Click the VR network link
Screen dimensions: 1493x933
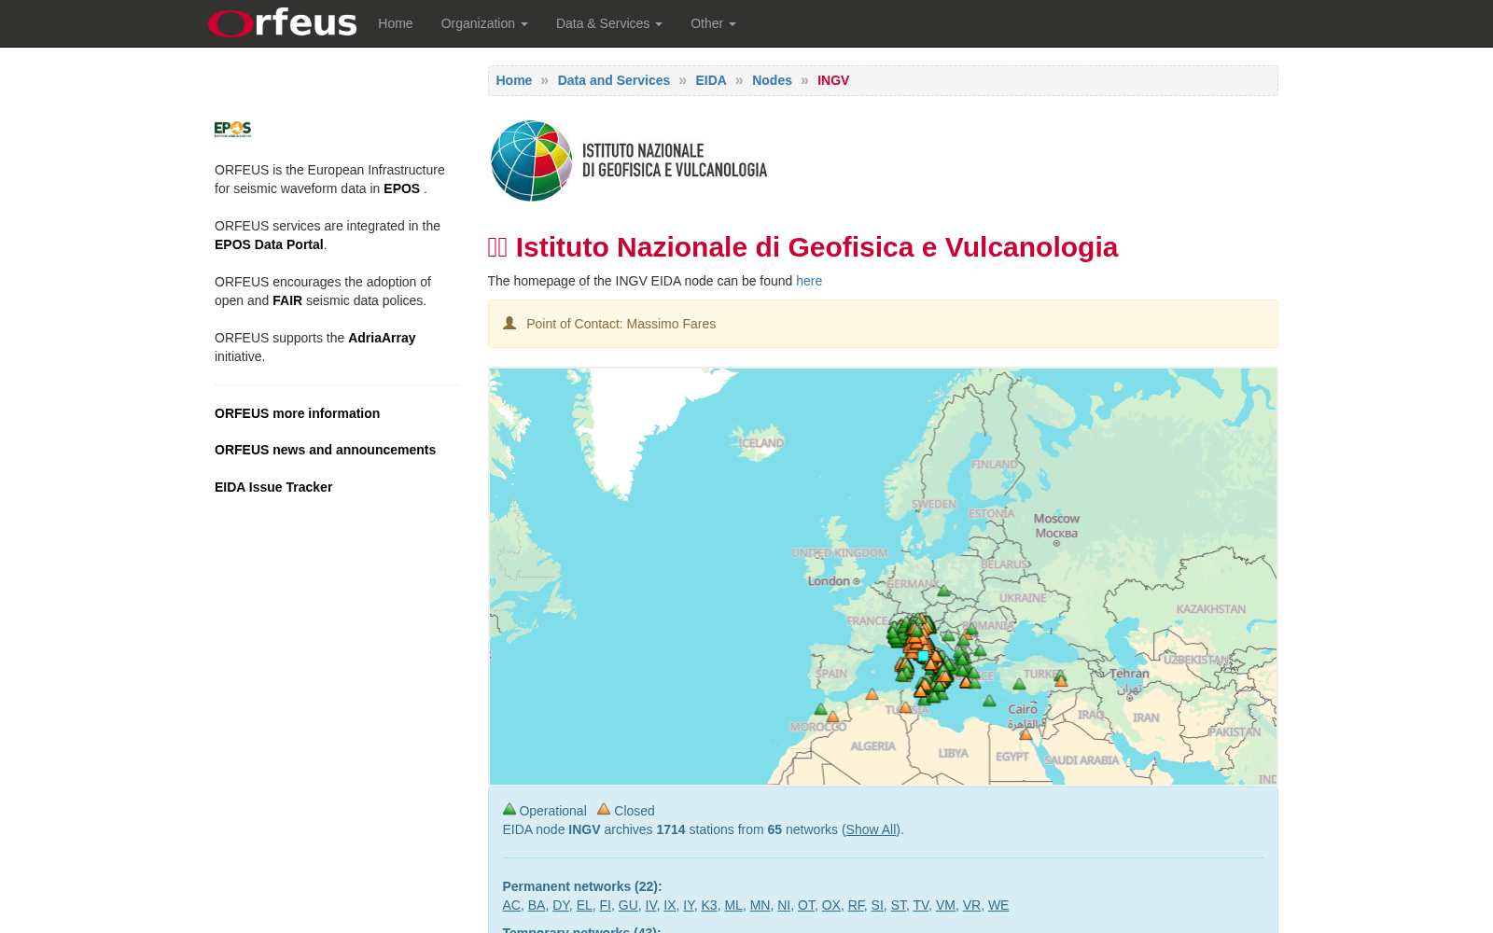[x=971, y=905]
